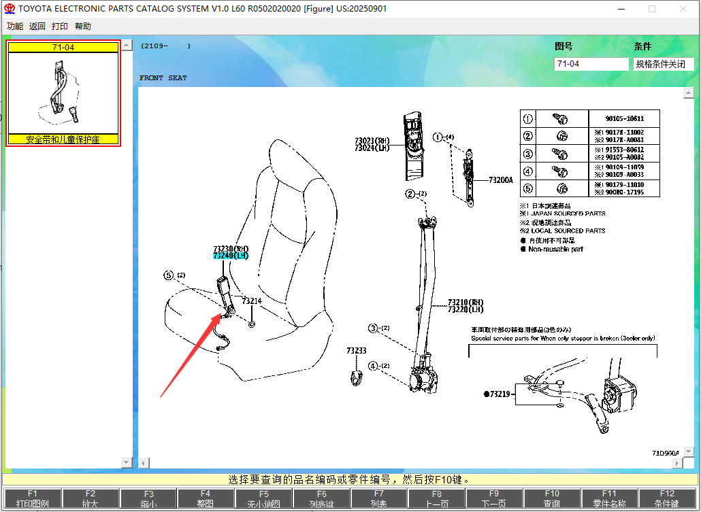Click callout circle 5 near seat cushion
This screenshot has height=512, width=701.
[169, 275]
